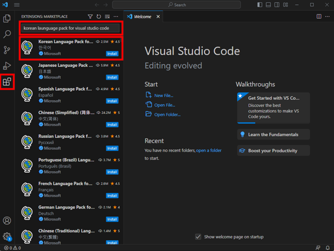Open the Search view in activity bar
Screen dimensions: 334x251
(7, 34)
